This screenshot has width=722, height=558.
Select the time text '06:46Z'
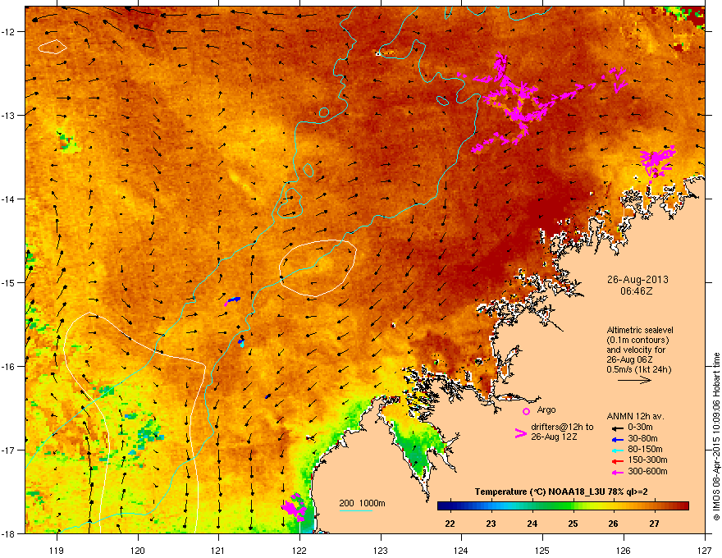tap(636, 291)
